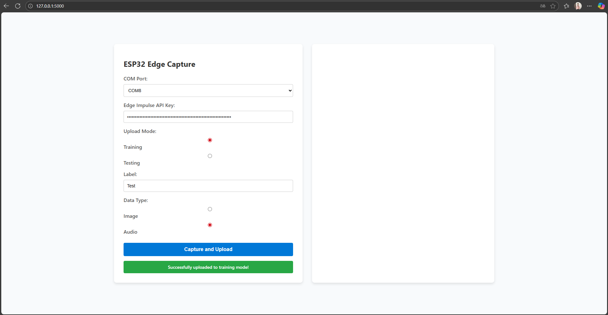
Task: Choose the Image data type radio button
Action: (x=210, y=209)
